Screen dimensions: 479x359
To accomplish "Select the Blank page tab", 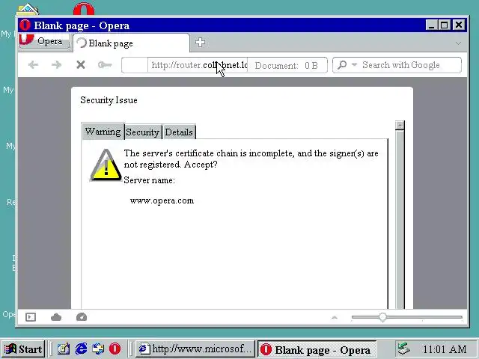I will [132, 43].
